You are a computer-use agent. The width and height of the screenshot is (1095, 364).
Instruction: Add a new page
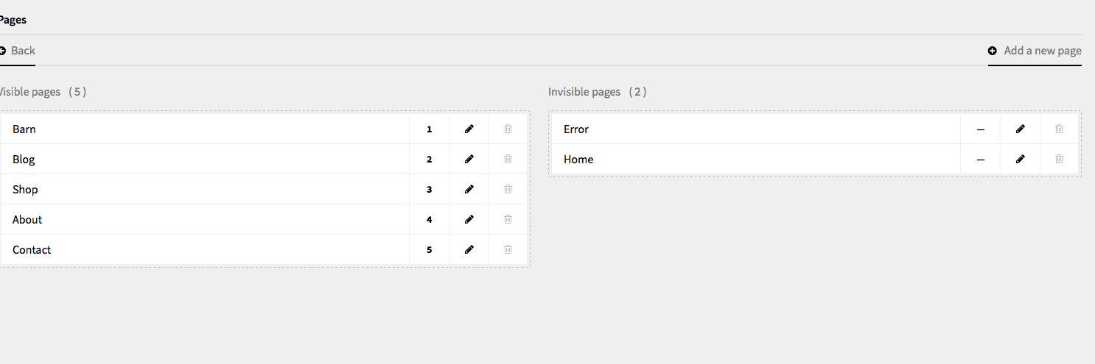point(1035,51)
